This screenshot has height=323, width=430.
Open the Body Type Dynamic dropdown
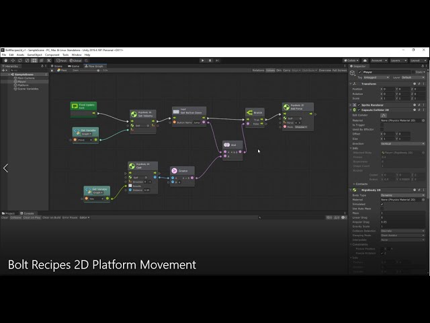403,195
